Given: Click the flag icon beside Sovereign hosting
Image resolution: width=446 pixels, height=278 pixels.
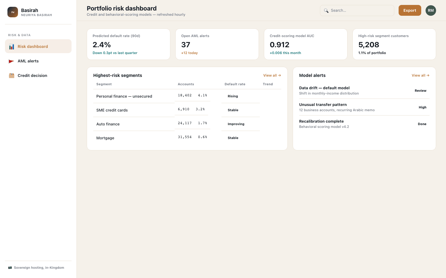Looking at the screenshot, I should (10, 268).
